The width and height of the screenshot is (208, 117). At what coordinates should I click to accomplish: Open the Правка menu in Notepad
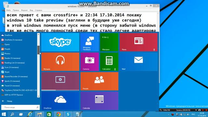(x=16, y=10)
